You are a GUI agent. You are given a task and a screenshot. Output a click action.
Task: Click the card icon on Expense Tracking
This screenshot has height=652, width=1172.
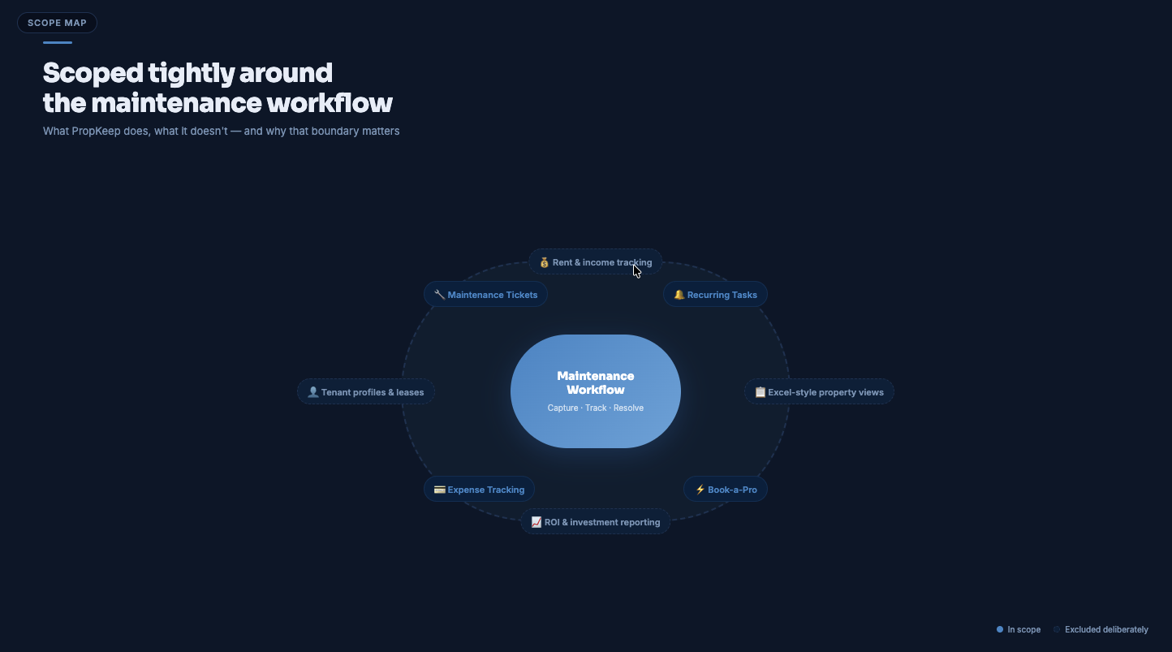click(439, 489)
